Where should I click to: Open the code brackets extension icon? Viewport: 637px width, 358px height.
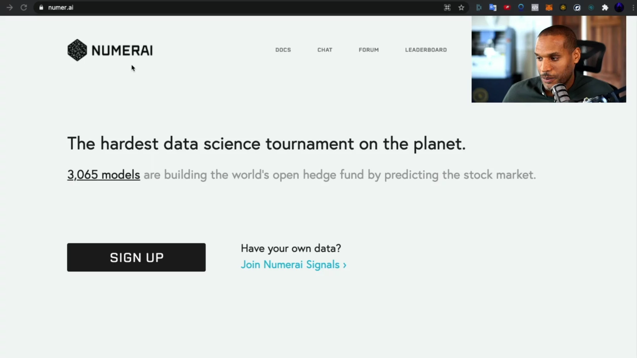535,7
